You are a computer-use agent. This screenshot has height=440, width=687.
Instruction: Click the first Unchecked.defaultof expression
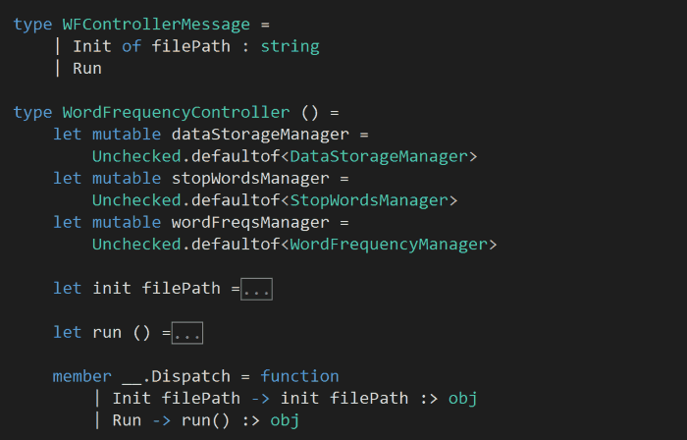pos(186,156)
